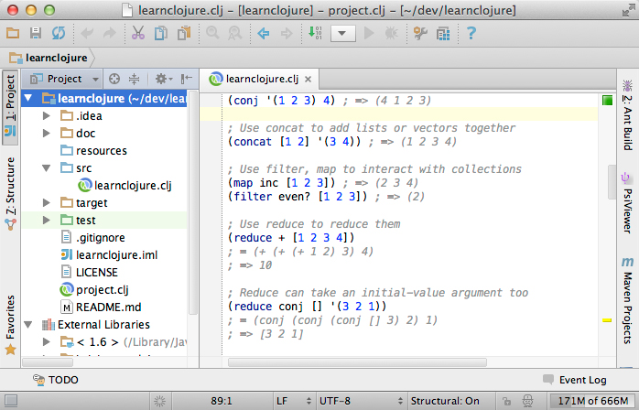Open Help with the question mark
The image size is (639, 410).
point(471,33)
